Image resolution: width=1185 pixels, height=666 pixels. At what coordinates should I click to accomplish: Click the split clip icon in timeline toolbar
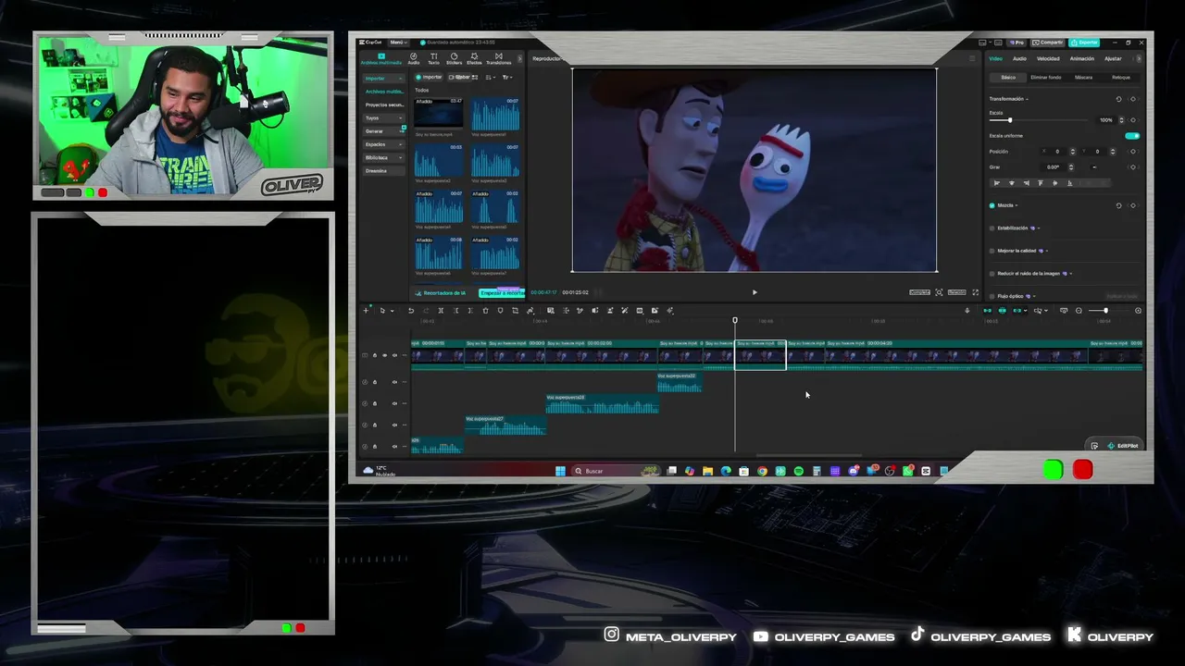point(441,311)
